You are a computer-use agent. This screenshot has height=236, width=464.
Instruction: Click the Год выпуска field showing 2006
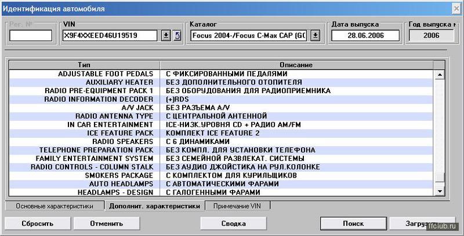click(431, 36)
